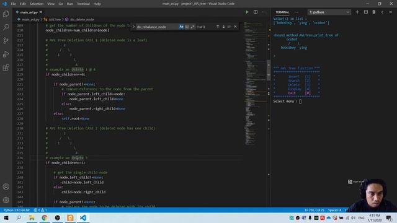Select the TERMINAL panel tab
The height and width of the screenshot is (223, 397).
(x=282, y=12)
